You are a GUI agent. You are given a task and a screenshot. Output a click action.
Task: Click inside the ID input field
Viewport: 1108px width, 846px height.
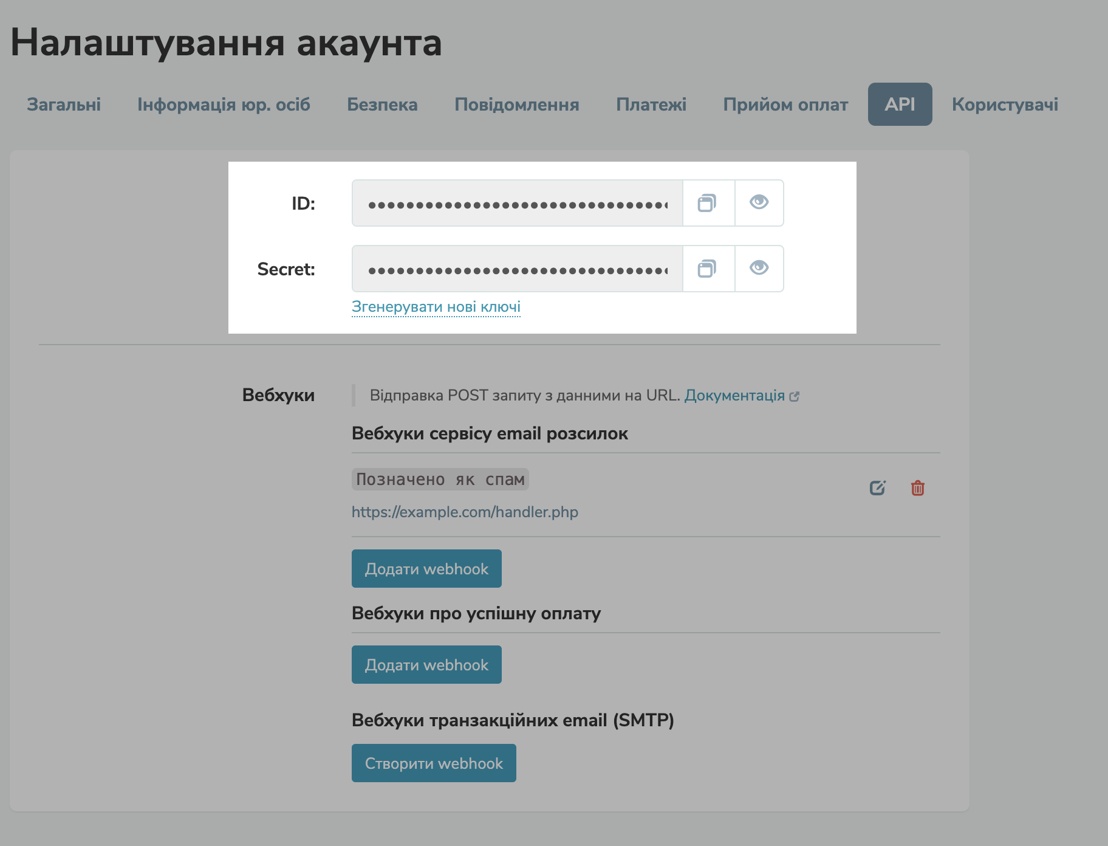[x=516, y=203]
